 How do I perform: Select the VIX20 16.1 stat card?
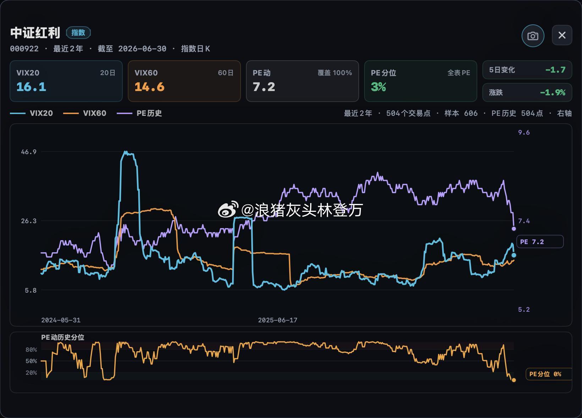66,81
